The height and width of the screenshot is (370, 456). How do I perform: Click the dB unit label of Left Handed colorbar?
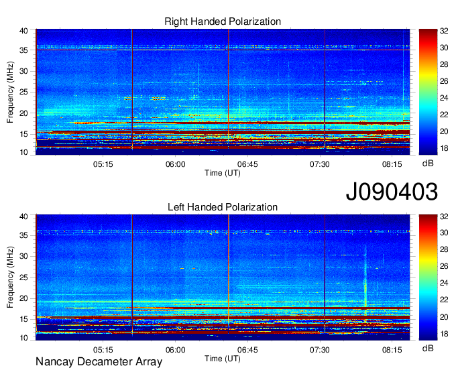pyautogui.click(x=428, y=348)
